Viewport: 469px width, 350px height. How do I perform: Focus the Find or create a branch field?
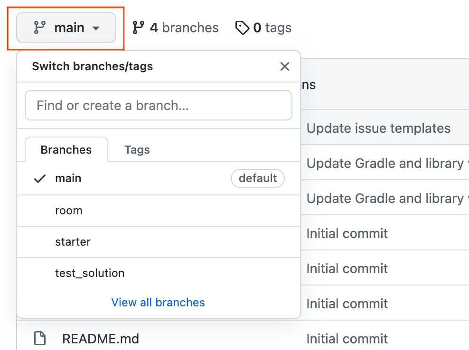(x=158, y=105)
